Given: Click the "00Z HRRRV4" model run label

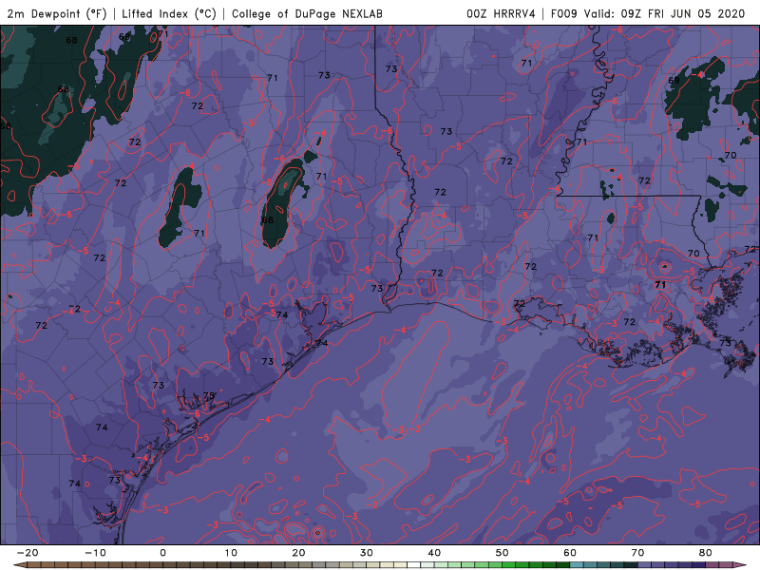Looking at the screenshot, I should click(x=501, y=13).
